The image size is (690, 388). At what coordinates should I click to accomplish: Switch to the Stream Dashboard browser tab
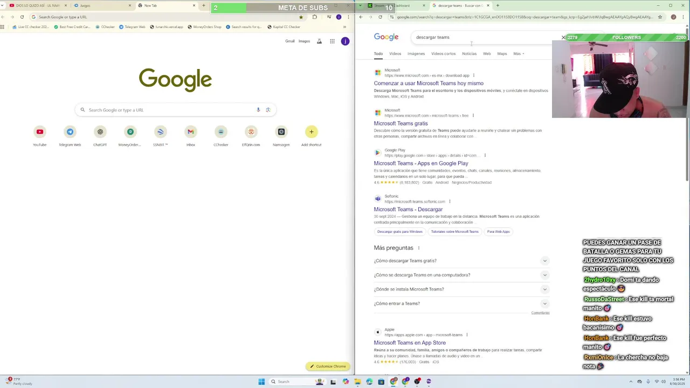396,5
